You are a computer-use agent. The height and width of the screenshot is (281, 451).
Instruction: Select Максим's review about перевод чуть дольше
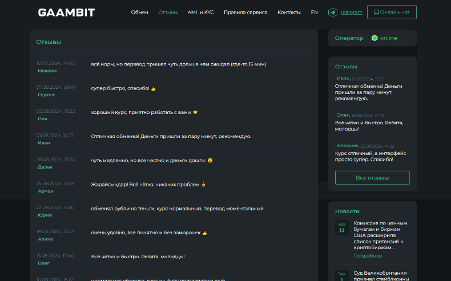coord(179,64)
